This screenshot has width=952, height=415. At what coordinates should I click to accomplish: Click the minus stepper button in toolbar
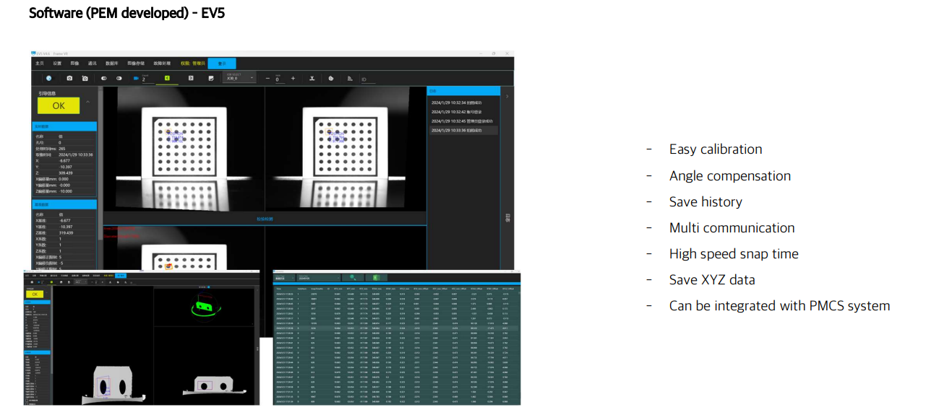point(267,78)
